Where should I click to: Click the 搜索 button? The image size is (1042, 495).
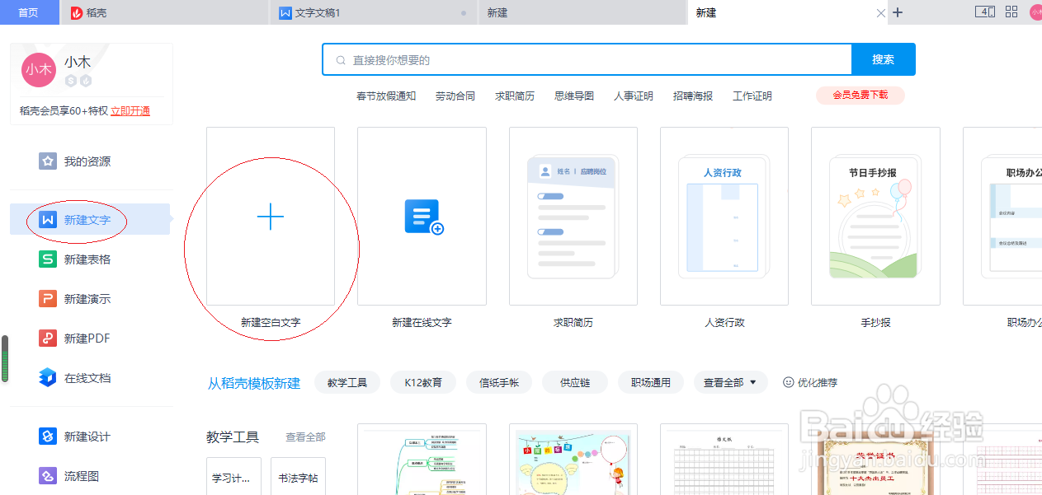[884, 59]
